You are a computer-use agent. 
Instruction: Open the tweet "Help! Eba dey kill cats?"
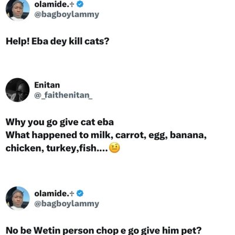(x=58, y=42)
